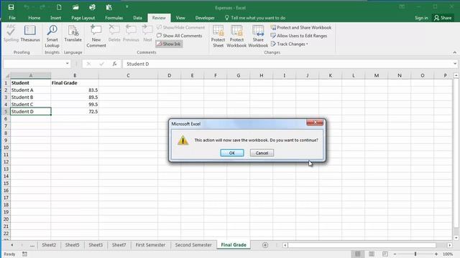Click the Protect Workbook icon
Image resolution: width=460 pixels, height=258 pixels.
pos(236,36)
